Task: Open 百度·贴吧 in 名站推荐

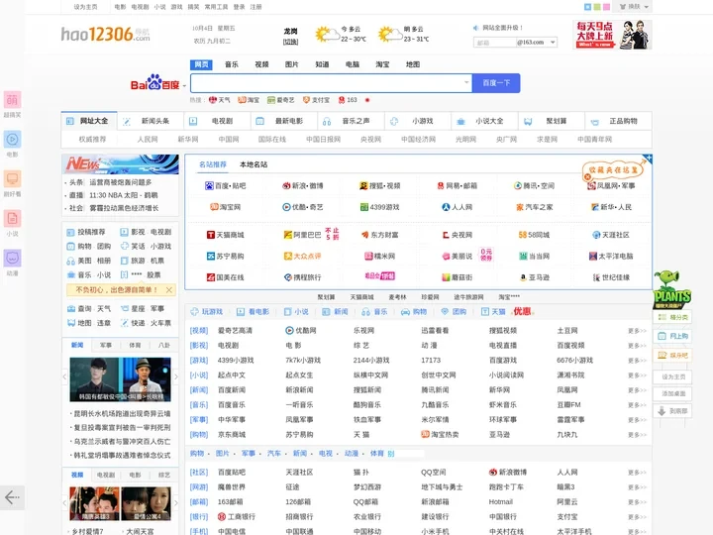Action: click(x=226, y=185)
